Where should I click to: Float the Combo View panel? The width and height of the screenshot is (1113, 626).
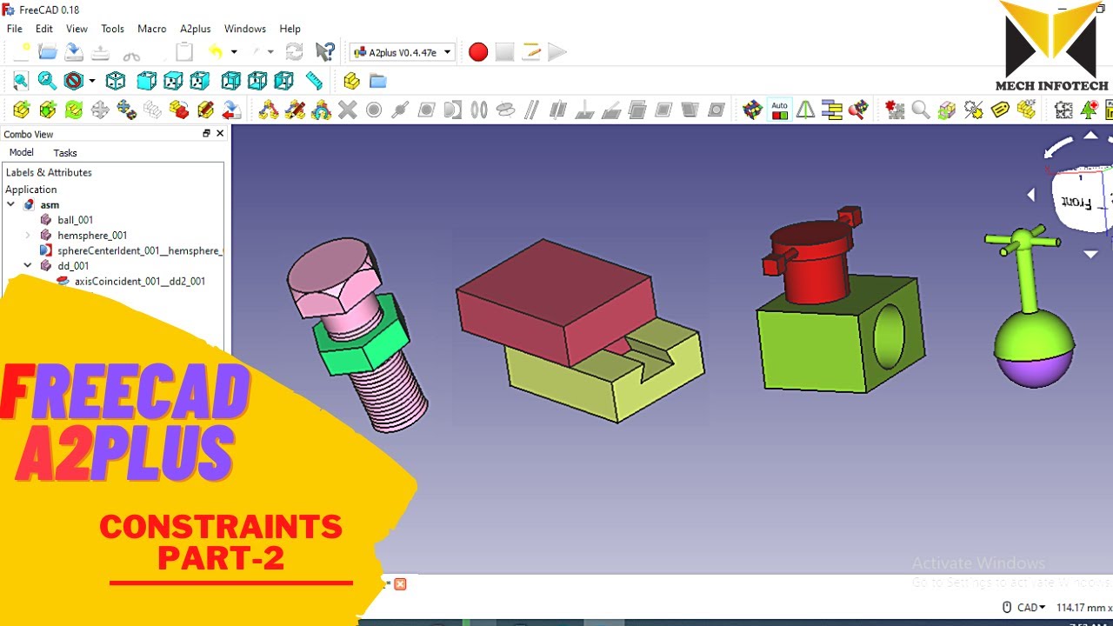click(207, 134)
